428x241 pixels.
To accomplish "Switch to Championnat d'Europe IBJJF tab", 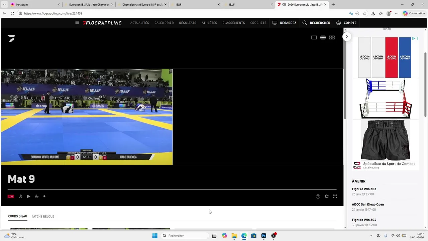I will (142, 4).
